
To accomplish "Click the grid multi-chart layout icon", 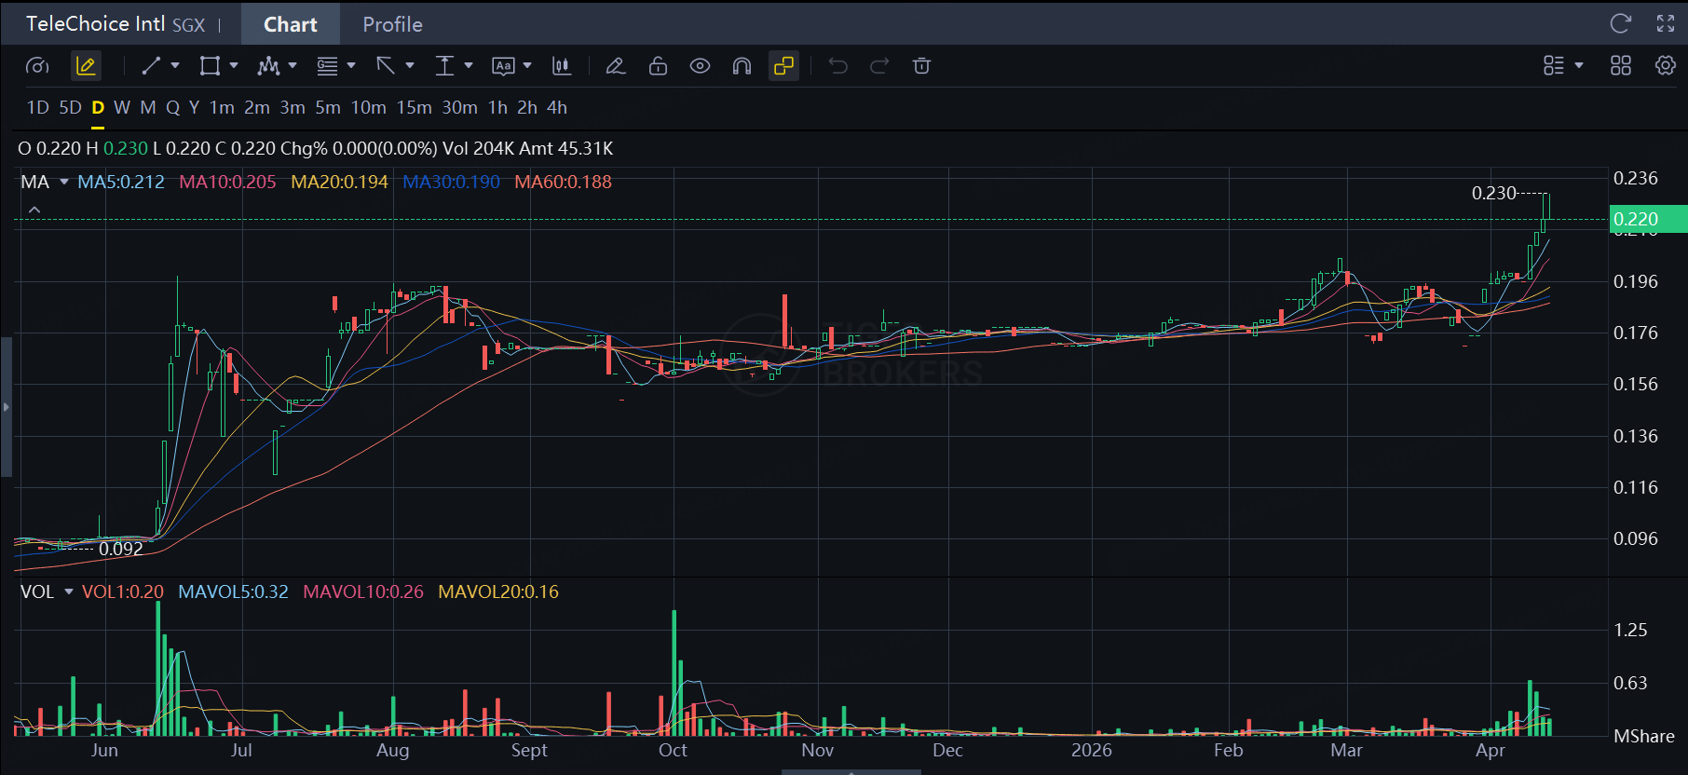I will tap(1621, 66).
